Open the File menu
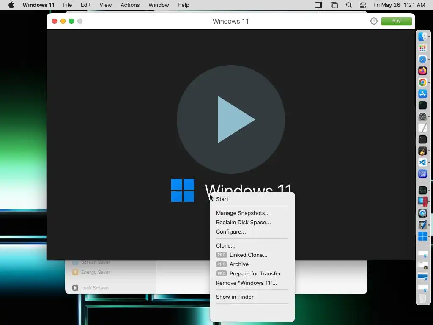The image size is (433, 325). 67,5
